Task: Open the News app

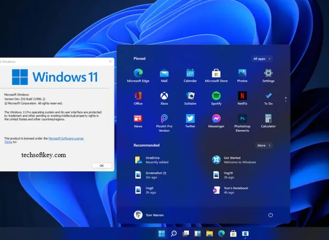Action: tap(138, 121)
